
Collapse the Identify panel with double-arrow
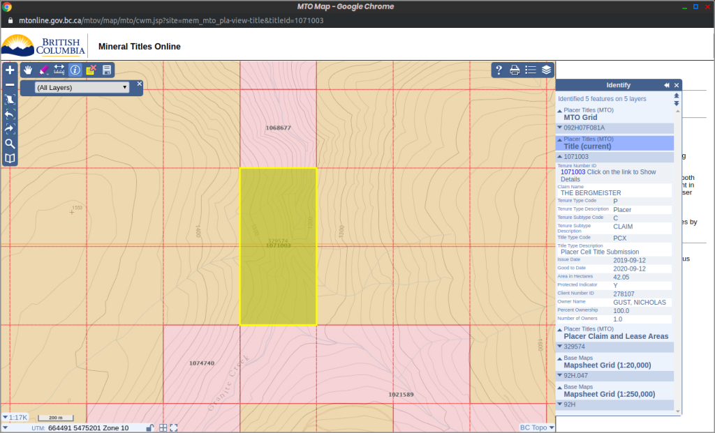click(667, 85)
